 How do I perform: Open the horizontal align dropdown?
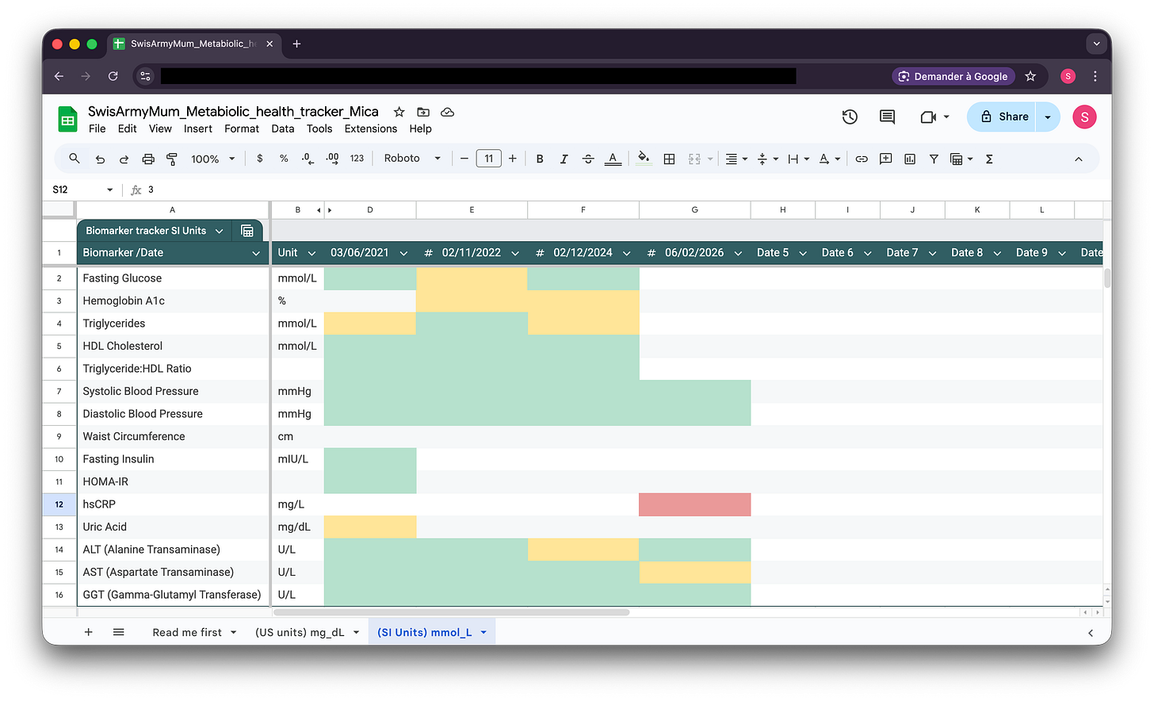[x=736, y=159]
